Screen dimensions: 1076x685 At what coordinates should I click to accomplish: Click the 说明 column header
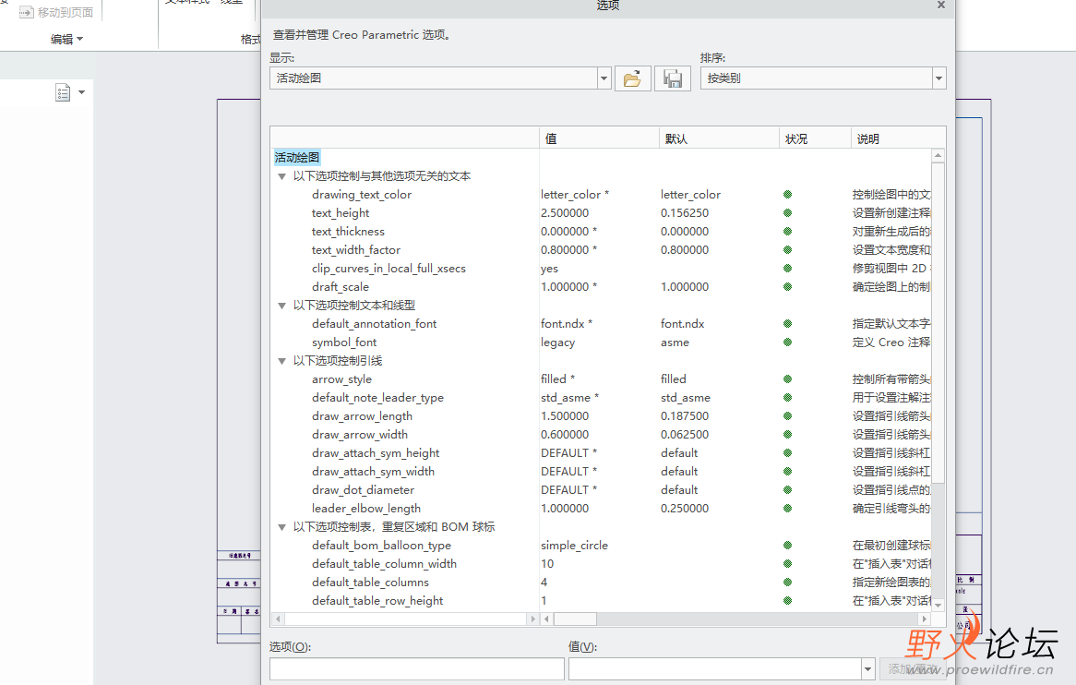click(x=898, y=138)
